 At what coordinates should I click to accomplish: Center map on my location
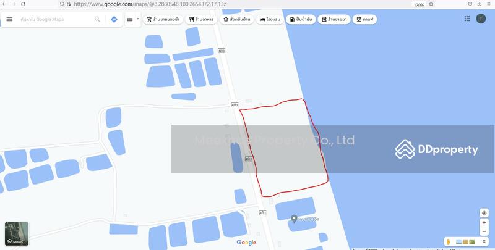[484, 213]
